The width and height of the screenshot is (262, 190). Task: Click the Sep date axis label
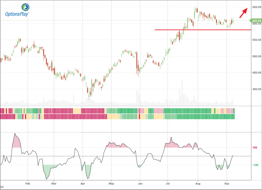tap(227, 183)
